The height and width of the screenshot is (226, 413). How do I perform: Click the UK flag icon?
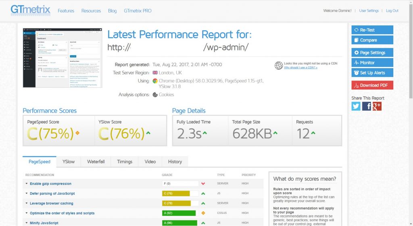click(x=155, y=73)
